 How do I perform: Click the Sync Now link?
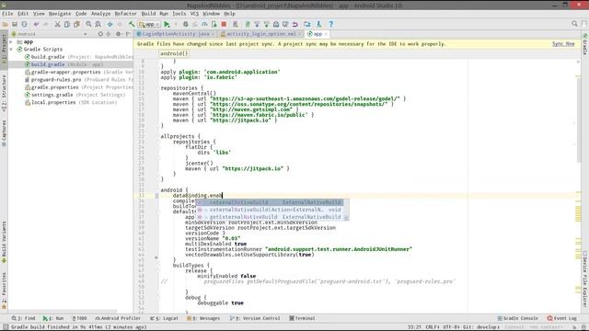pos(563,44)
